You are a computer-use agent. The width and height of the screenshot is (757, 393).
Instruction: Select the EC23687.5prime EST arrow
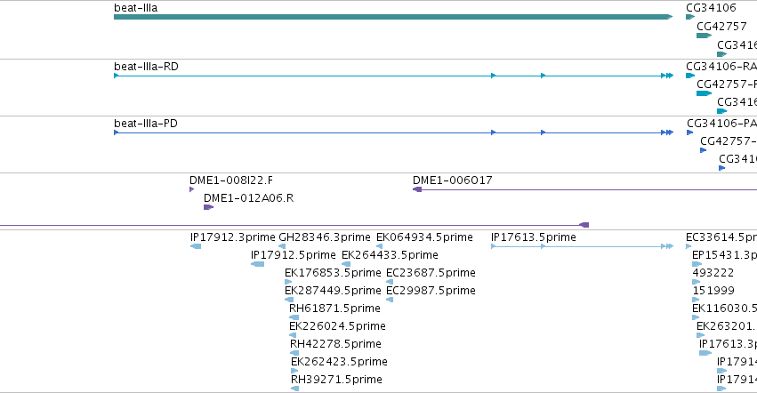click(x=390, y=282)
